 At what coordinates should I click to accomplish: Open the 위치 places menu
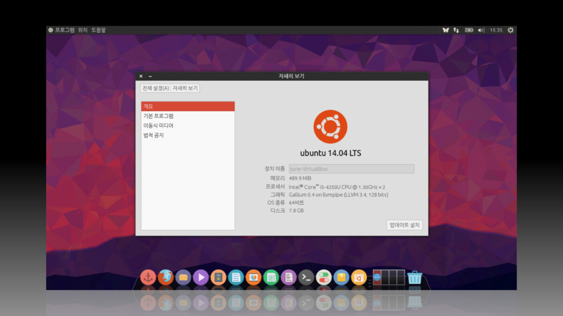83,30
